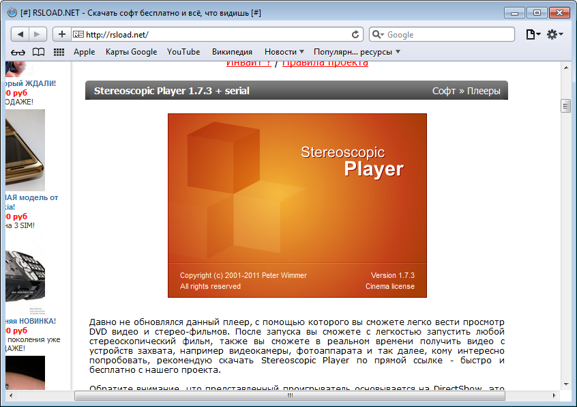This screenshot has width=577, height=407.
Task: Click 'Version 1.7.3' text in splash
Action: pyautogui.click(x=393, y=275)
